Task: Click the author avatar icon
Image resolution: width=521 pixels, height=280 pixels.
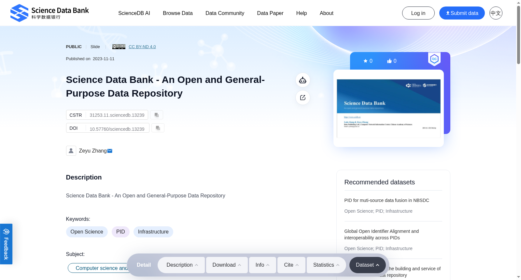Action: [x=71, y=151]
